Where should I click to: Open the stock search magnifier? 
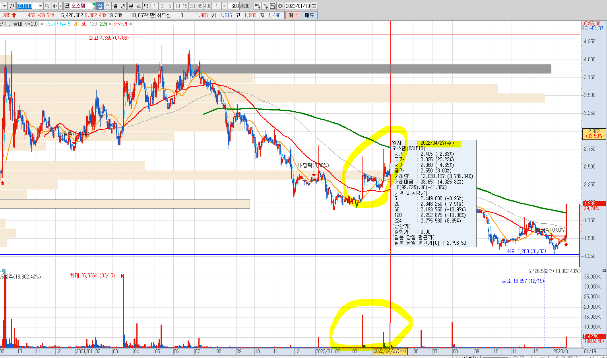coord(47,6)
